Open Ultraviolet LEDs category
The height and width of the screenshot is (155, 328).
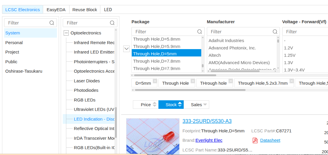pos(94,109)
